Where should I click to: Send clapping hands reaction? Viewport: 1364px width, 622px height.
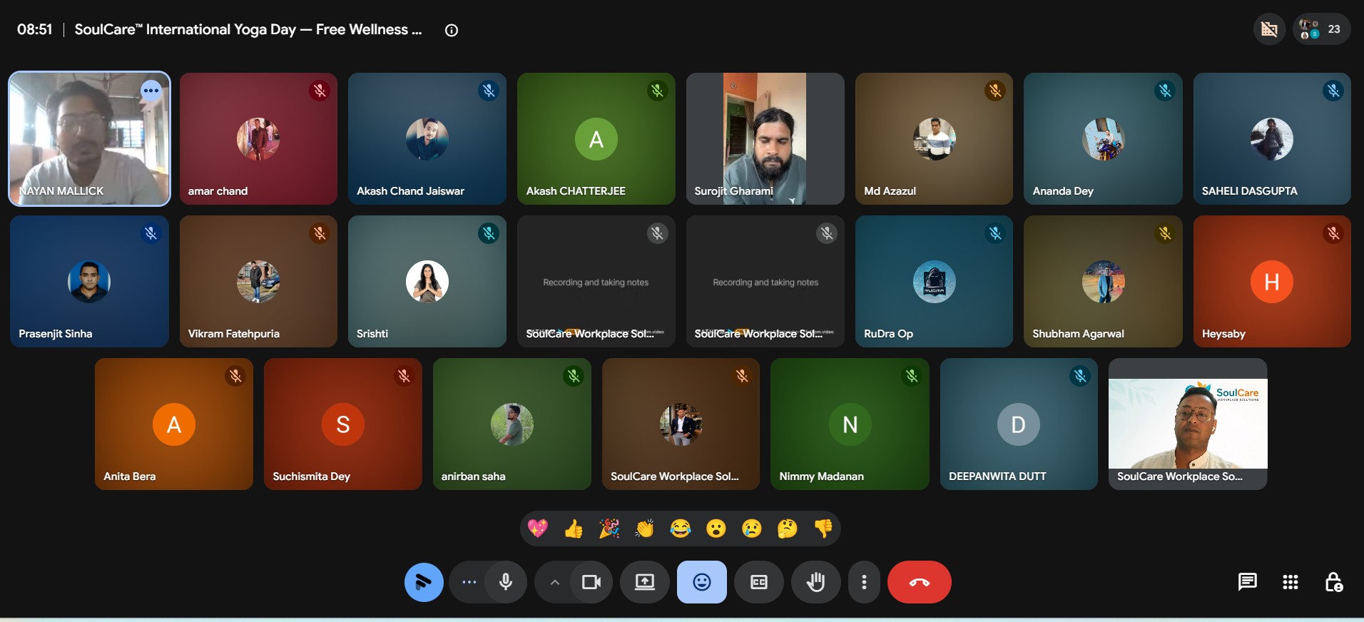point(645,529)
